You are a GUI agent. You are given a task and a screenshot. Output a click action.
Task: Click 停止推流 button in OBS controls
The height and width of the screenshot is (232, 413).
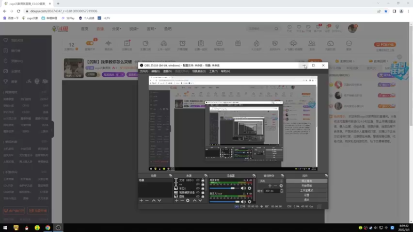pyautogui.click(x=307, y=181)
